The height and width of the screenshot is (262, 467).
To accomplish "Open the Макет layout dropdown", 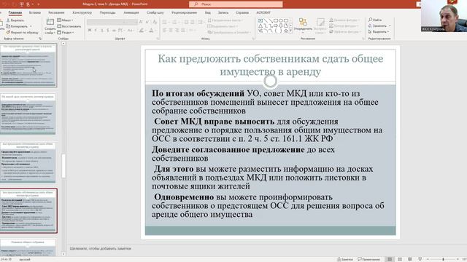I will tap(65, 20).
